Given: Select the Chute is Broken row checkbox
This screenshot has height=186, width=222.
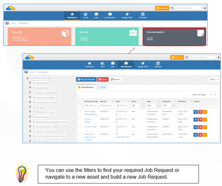Looking at the screenshot, I should tap(81, 119).
